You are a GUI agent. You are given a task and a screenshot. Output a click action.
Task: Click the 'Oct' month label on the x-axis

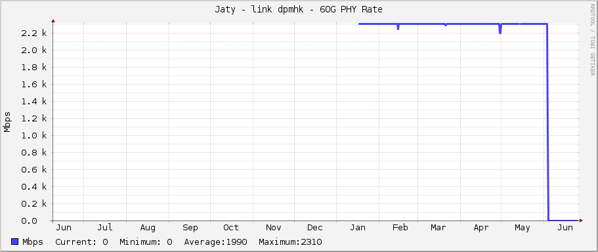tap(231, 228)
